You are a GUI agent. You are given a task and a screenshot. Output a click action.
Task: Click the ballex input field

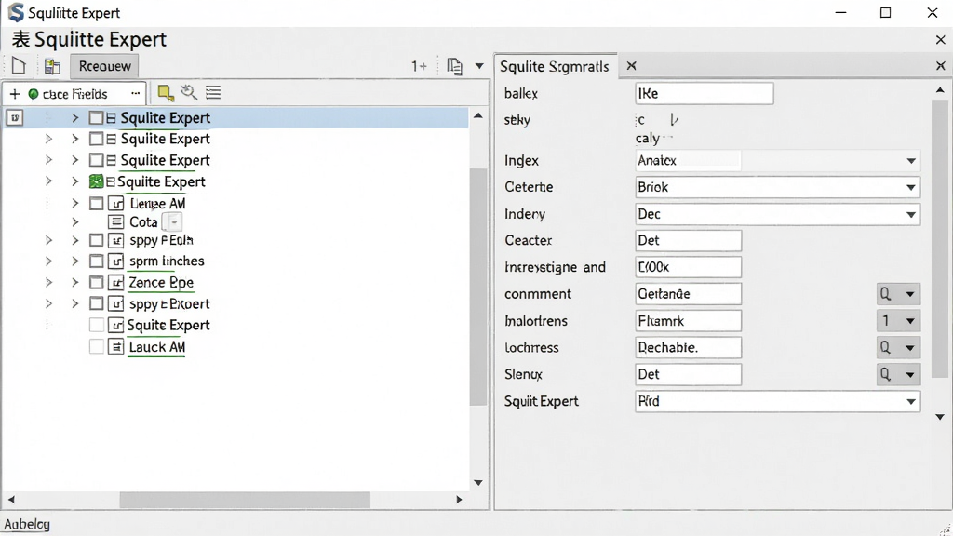[x=704, y=94]
